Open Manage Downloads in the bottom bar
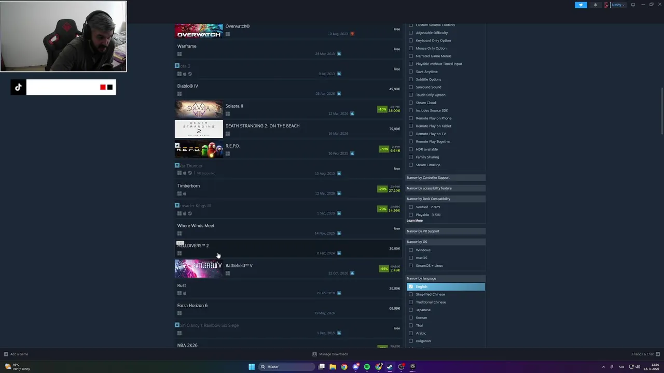The width and height of the screenshot is (664, 373). pyautogui.click(x=330, y=354)
